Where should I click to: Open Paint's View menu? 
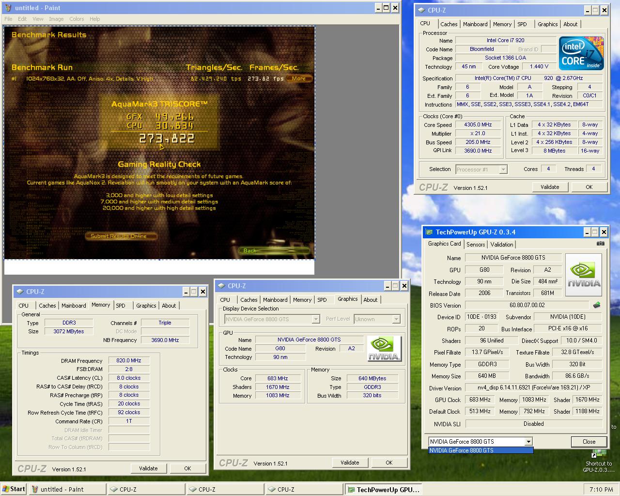(x=38, y=19)
